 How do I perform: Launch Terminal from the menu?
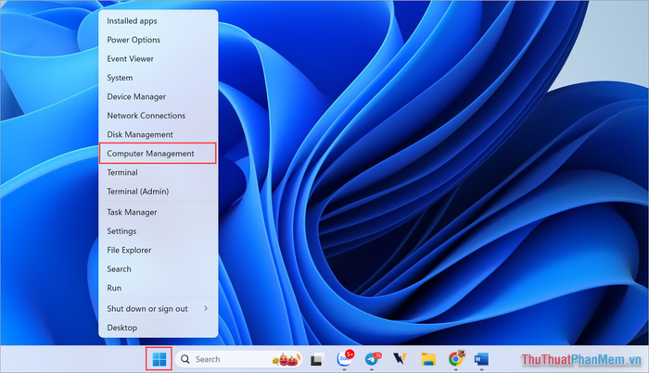click(159, 172)
